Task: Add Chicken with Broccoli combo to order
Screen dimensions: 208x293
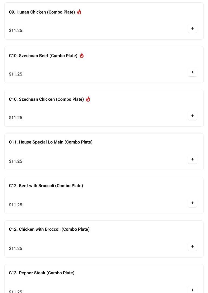Action: pos(192,247)
